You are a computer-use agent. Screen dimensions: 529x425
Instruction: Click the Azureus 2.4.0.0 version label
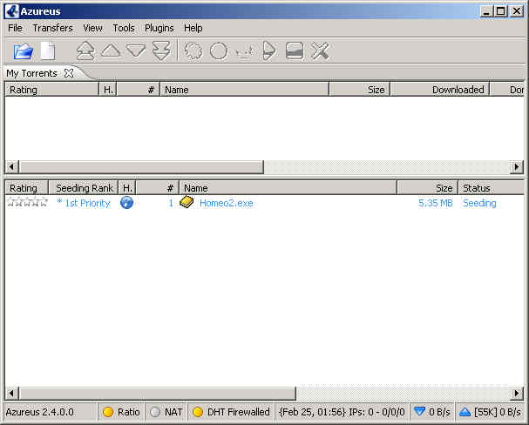coord(39,412)
